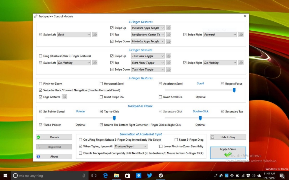The image size is (289, 180).
Task: Enable the Horizontal Scroll checkbox
Action: tap(101, 84)
